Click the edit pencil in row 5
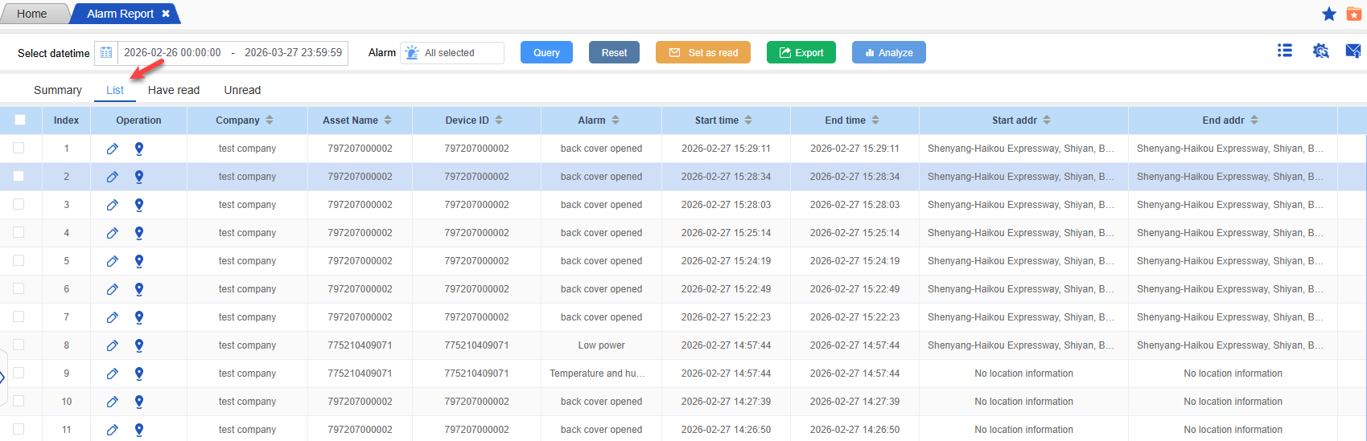The width and height of the screenshot is (1367, 441). tap(113, 261)
